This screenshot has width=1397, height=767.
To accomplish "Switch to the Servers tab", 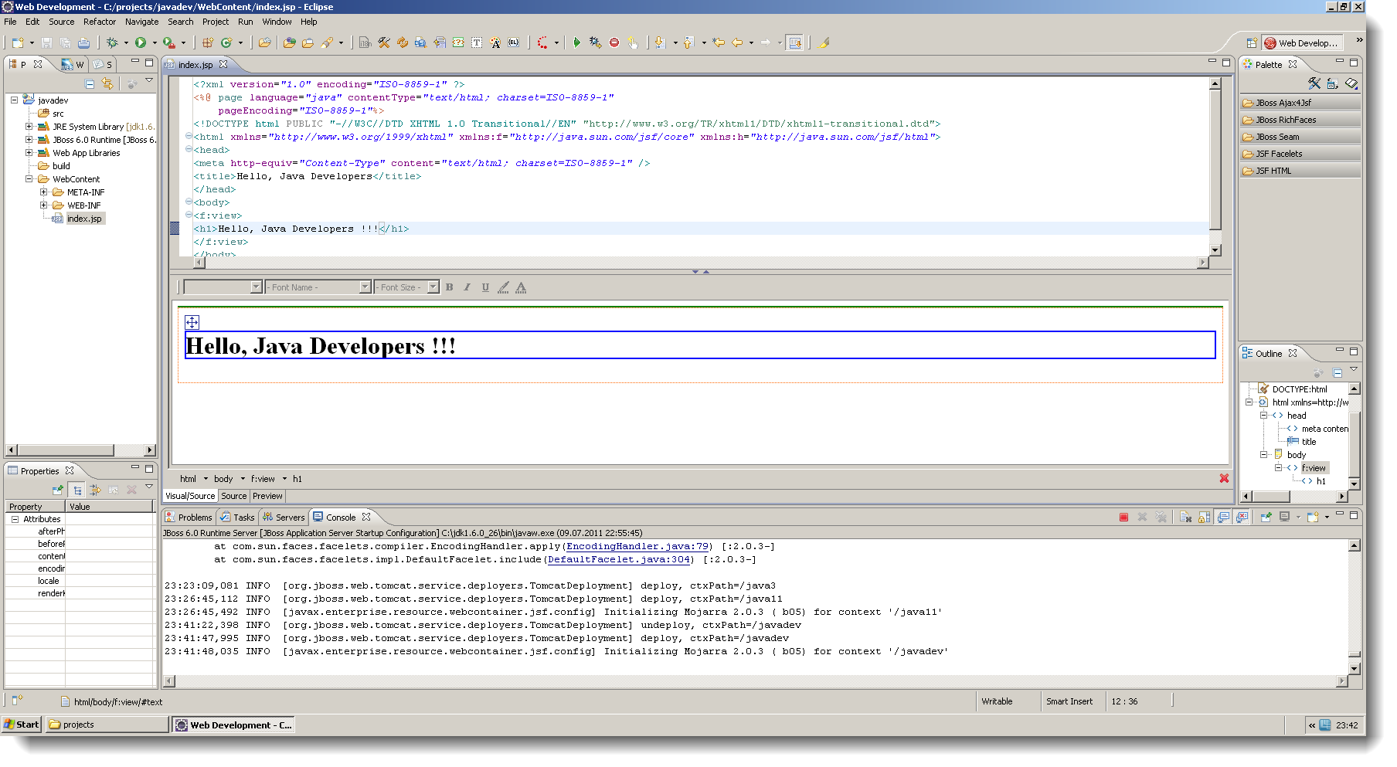I will (x=284, y=517).
